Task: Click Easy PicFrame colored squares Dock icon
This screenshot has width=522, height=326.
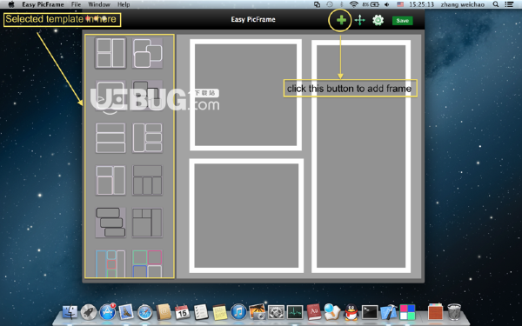Action: pyautogui.click(x=407, y=312)
